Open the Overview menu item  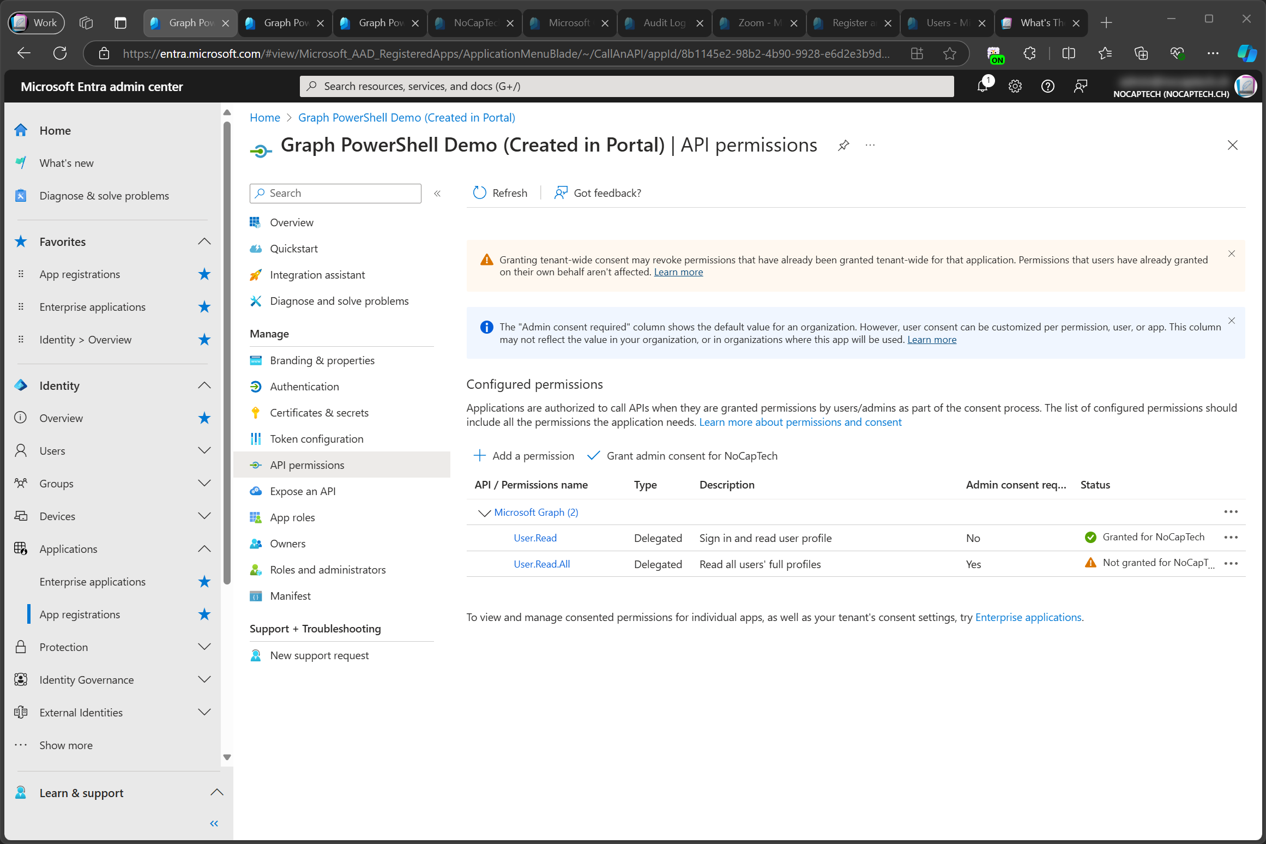point(292,221)
